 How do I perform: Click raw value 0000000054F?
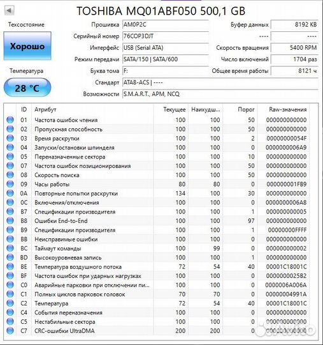(x=287, y=139)
